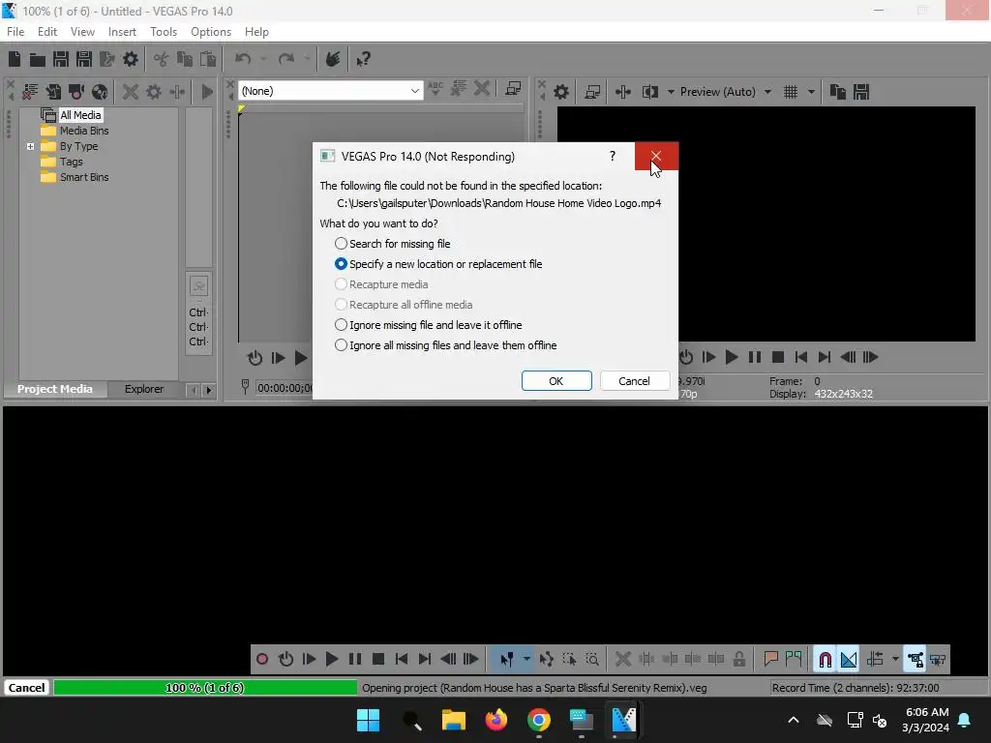Click Extract Audio from CD disc icon
This screenshot has width=991, height=743.
pyautogui.click(x=100, y=92)
